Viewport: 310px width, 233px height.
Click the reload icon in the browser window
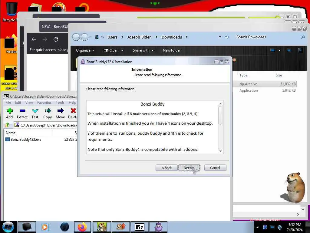pos(56,39)
